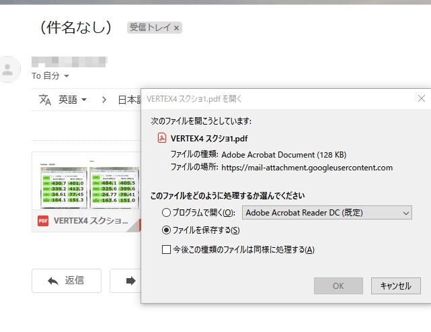Click the PDF file icon in the dialog
The width and height of the screenshot is (431, 332).
(162, 138)
